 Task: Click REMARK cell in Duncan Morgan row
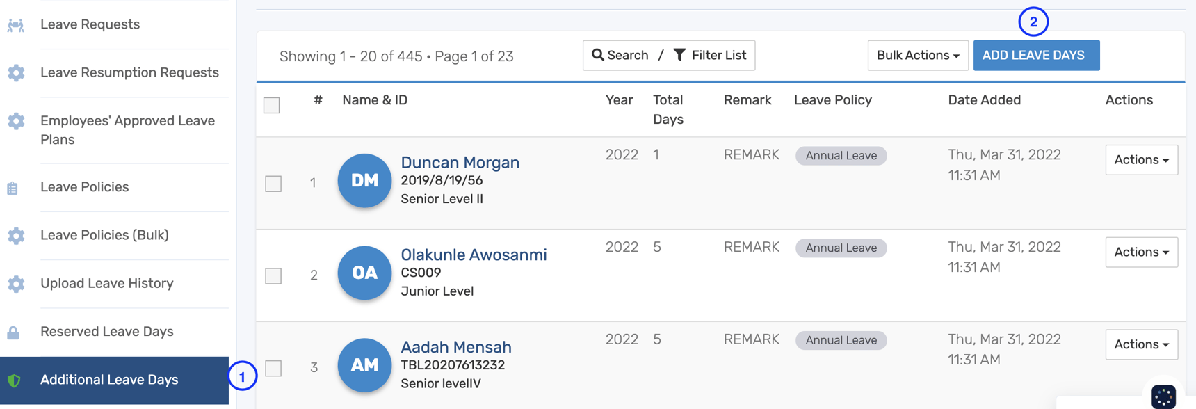tap(752, 155)
